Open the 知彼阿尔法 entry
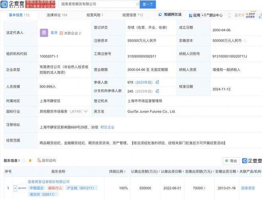262x199 pixels. point(170,15)
